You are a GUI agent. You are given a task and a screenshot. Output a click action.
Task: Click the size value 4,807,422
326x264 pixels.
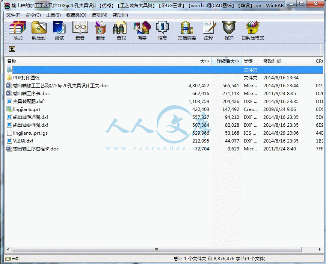pyautogui.click(x=199, y=86)
